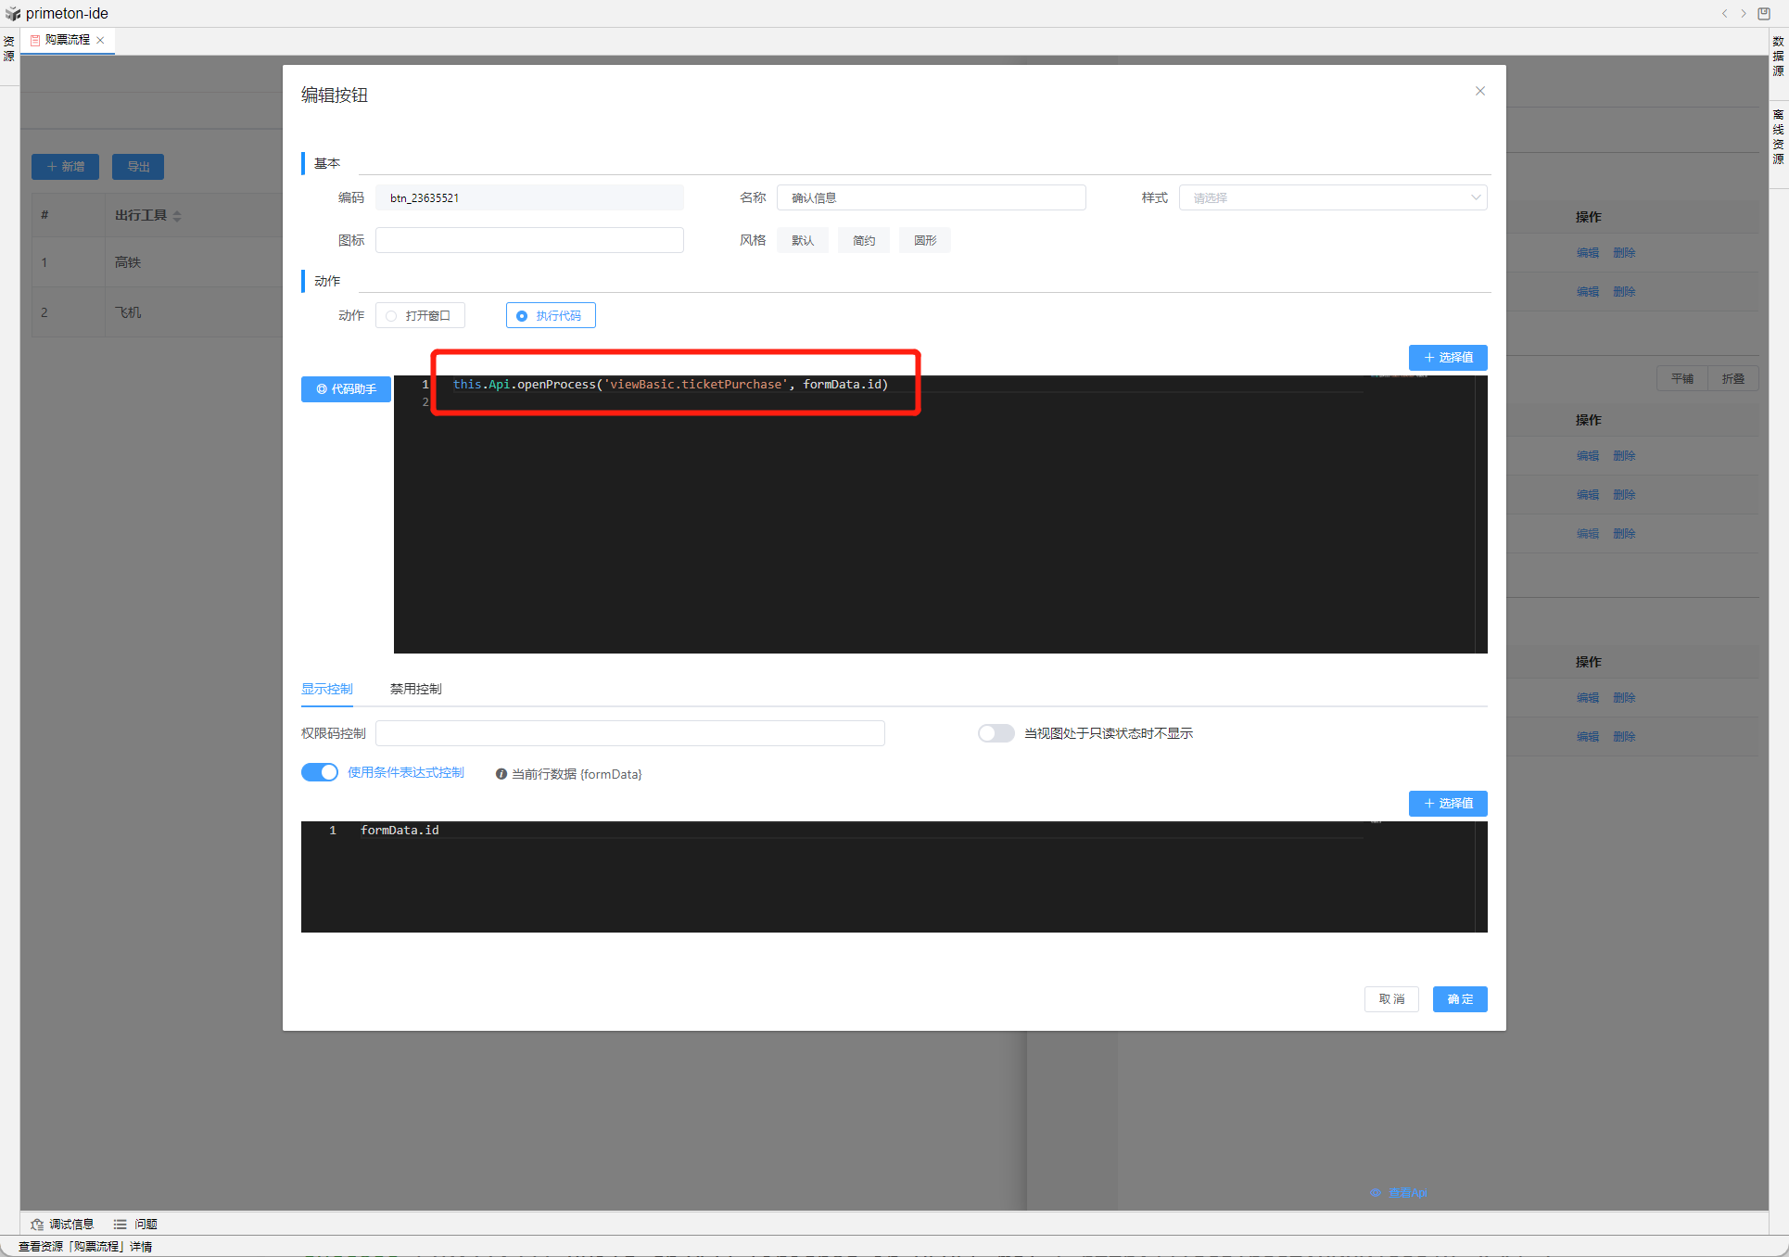This screenshot has height=1257, width=1789.
Task: Click the forward arrow icon at top right
Action: (x=1744, y=13)
